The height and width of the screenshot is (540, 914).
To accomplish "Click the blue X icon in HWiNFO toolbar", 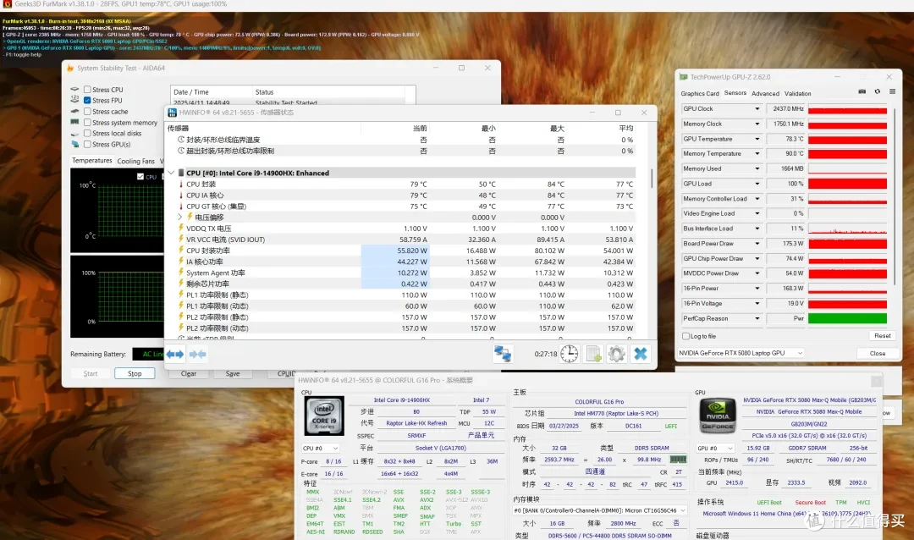I will click(x=640, y=354).
